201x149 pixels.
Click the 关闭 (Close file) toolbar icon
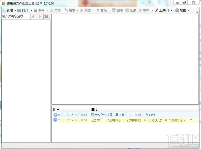click(x=52, y=10)
